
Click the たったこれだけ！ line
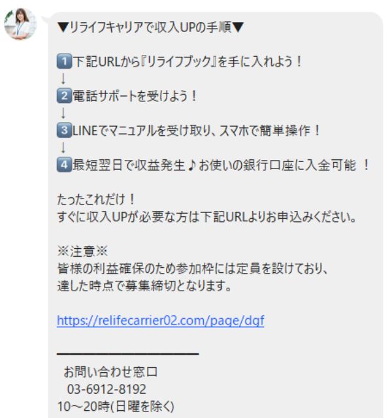point(96,199)
